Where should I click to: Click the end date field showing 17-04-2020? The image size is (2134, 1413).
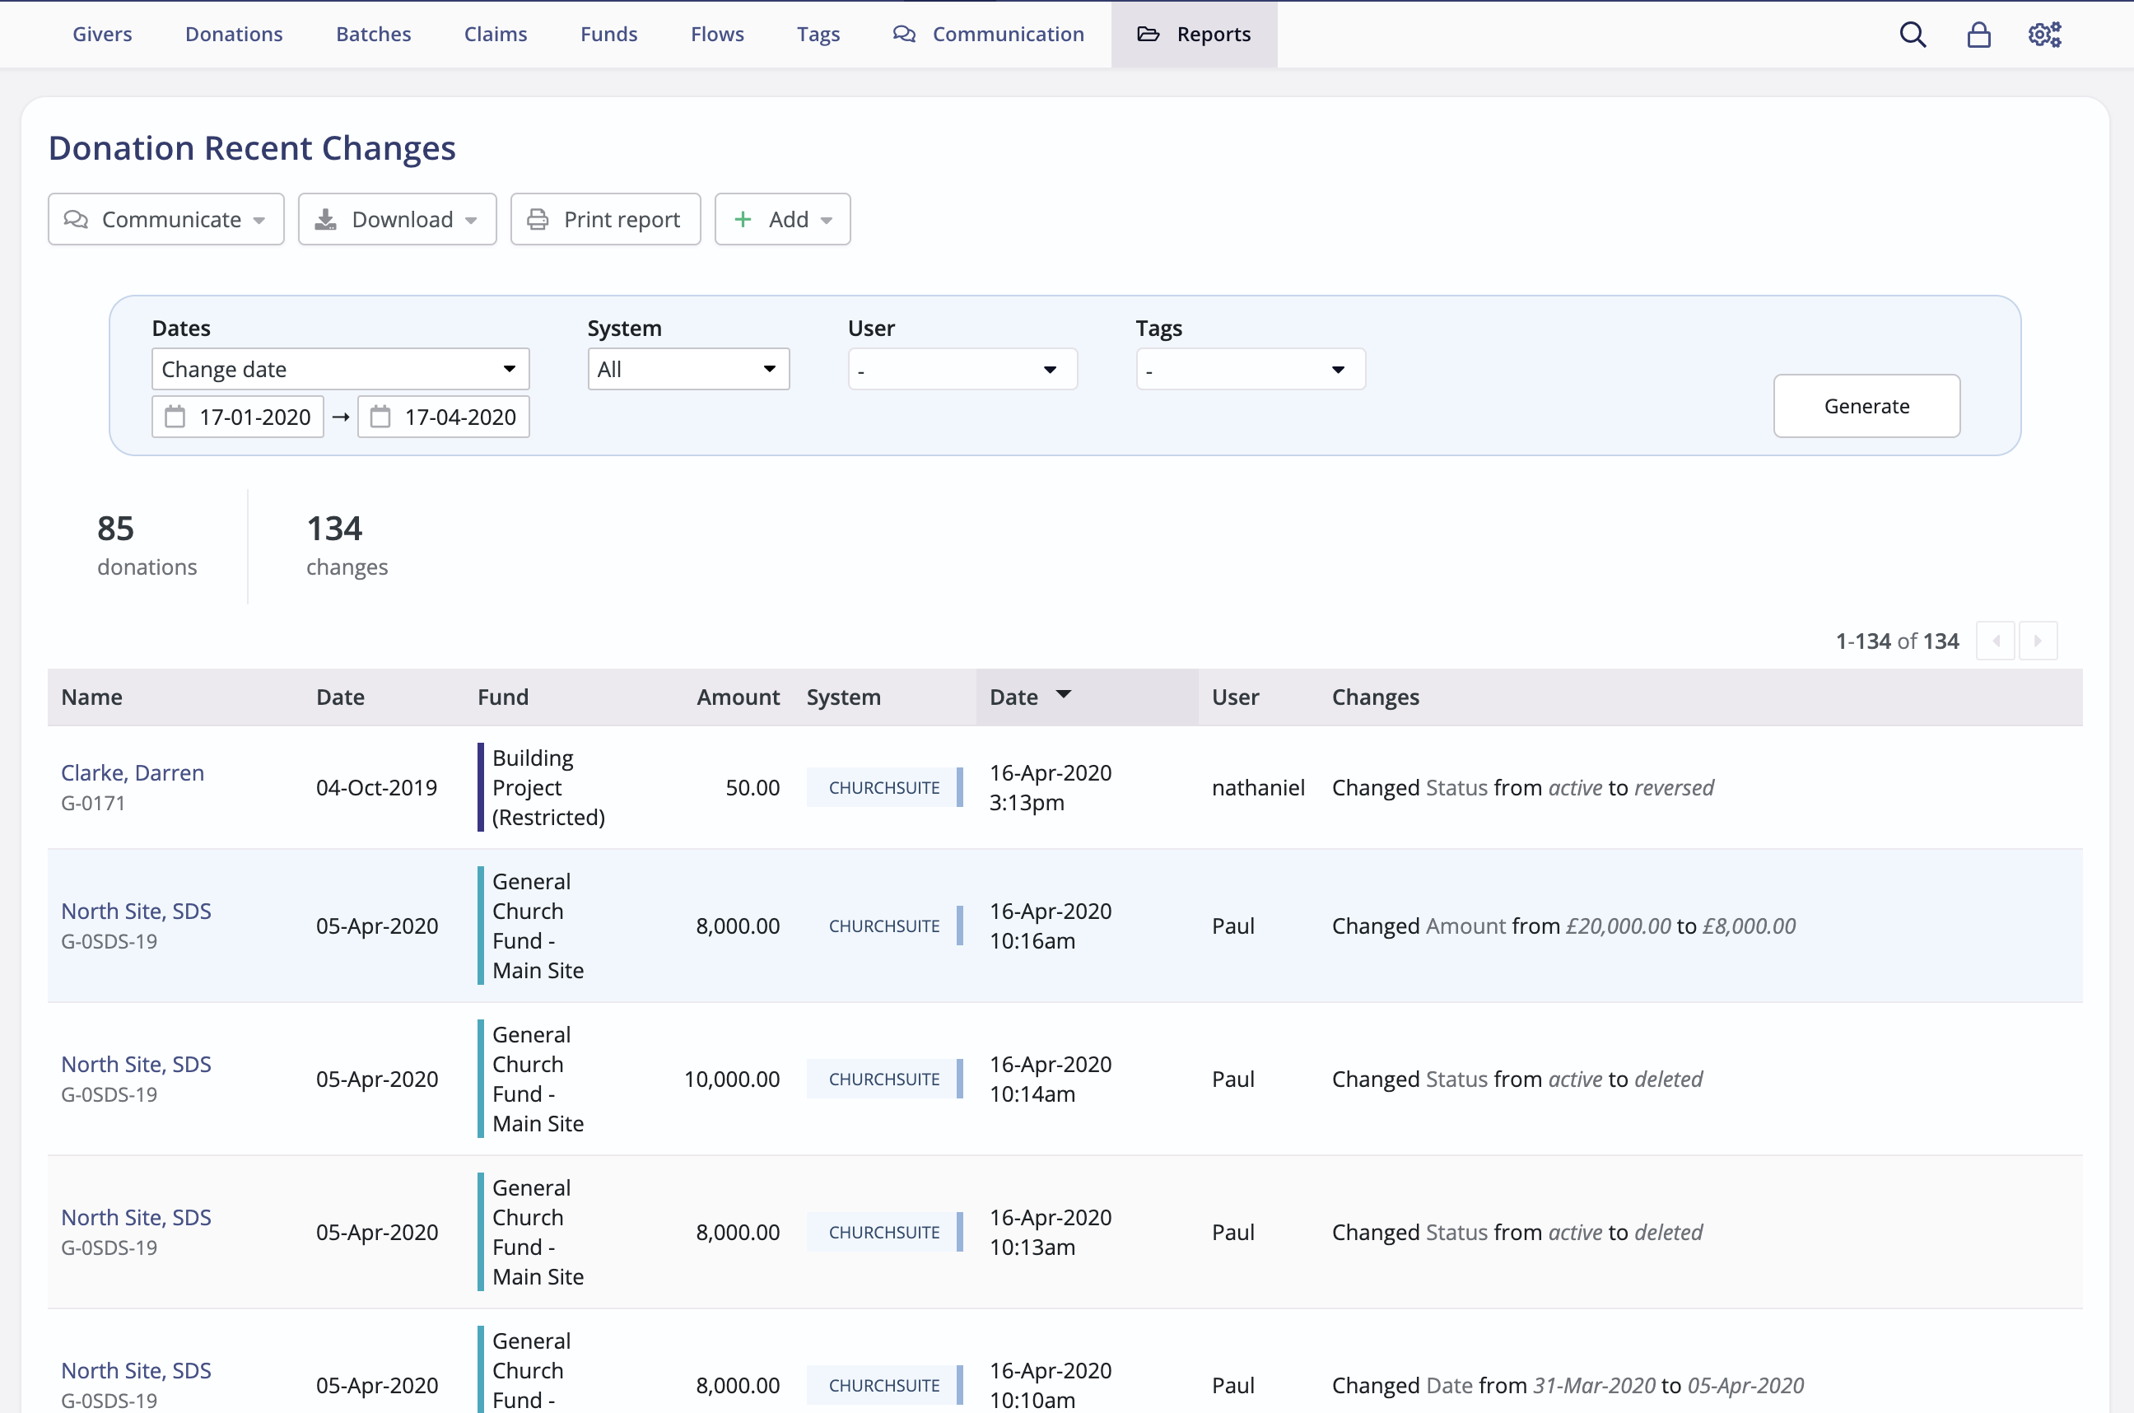coord(459,417)
